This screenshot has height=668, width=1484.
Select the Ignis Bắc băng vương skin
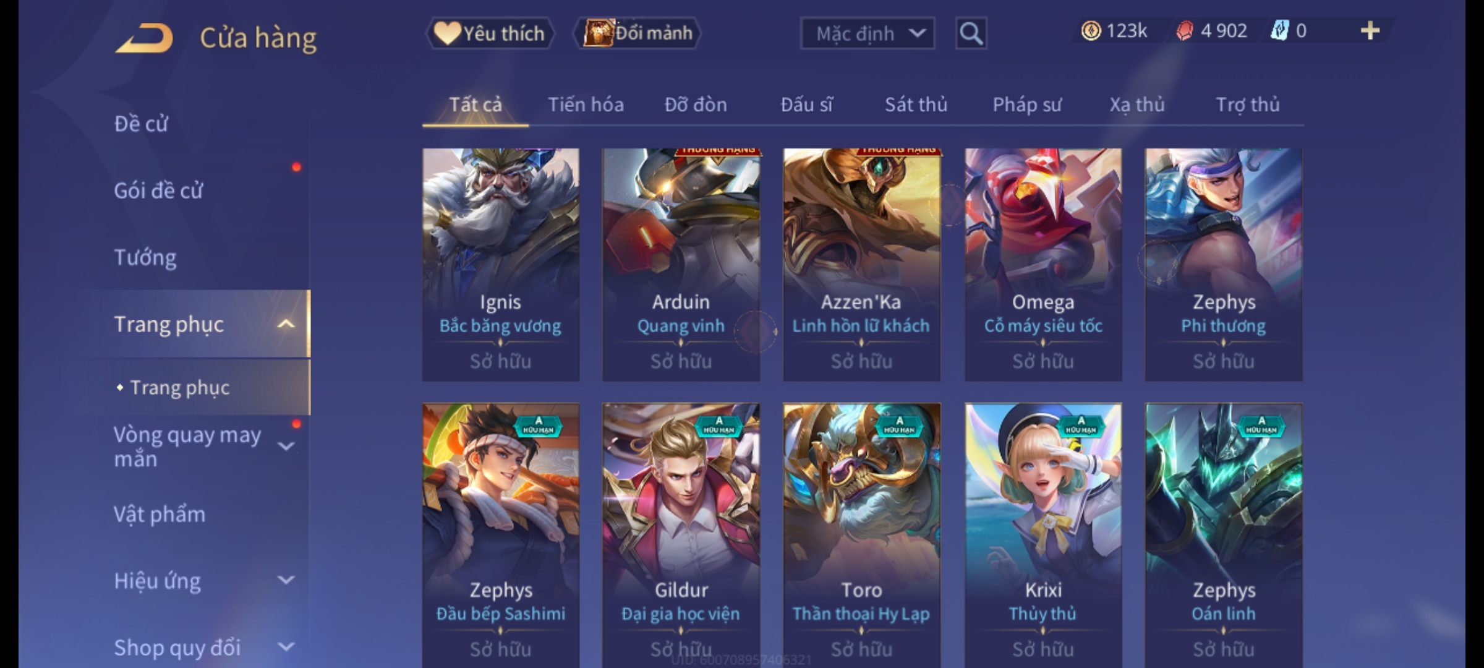pyautogui.click(x=501, y=265)
